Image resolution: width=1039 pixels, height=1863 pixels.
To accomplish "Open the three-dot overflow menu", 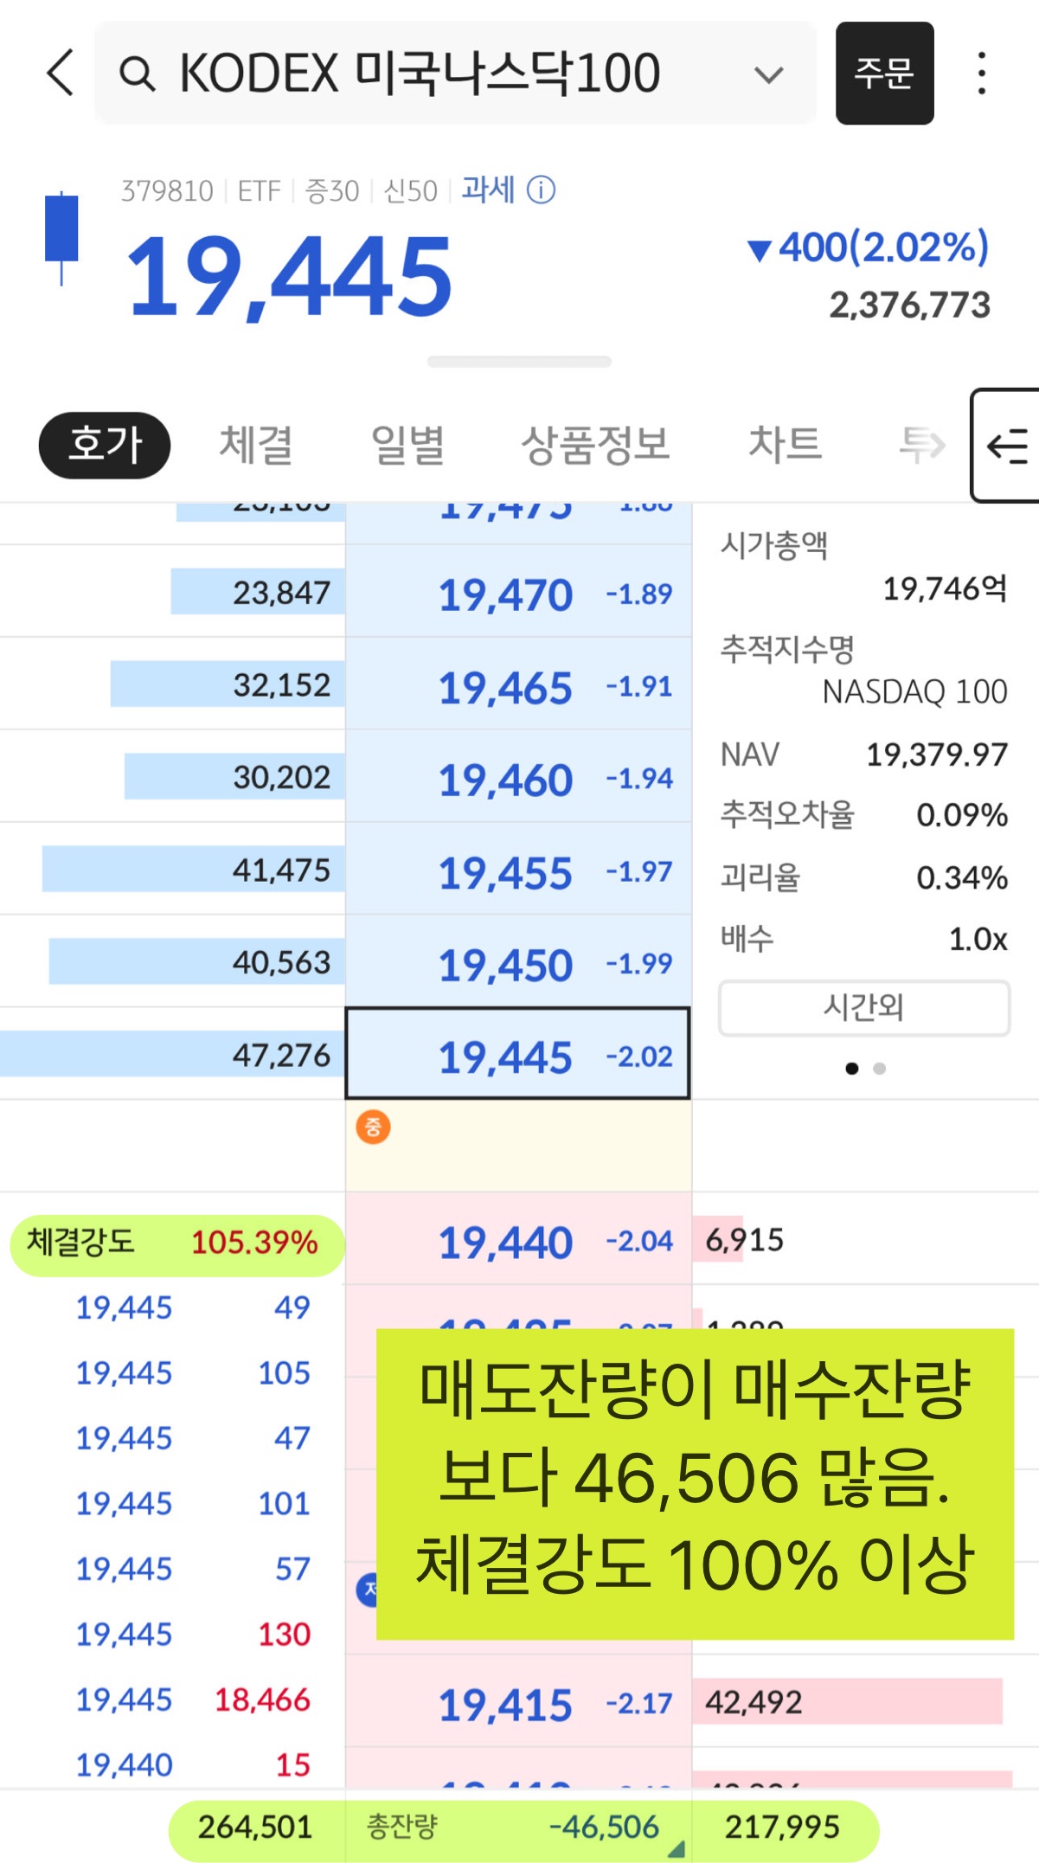I will tap(982, 74).
